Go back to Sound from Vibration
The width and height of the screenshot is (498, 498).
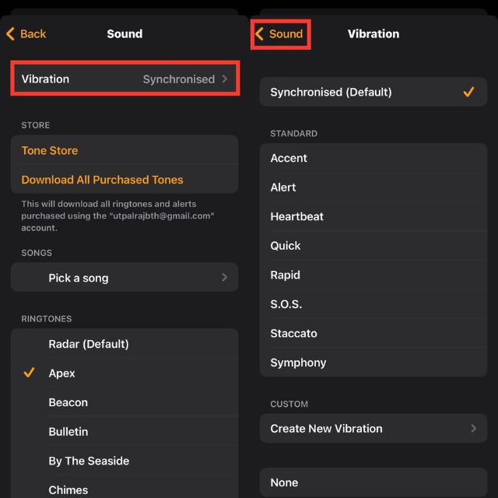coord(280,34)
